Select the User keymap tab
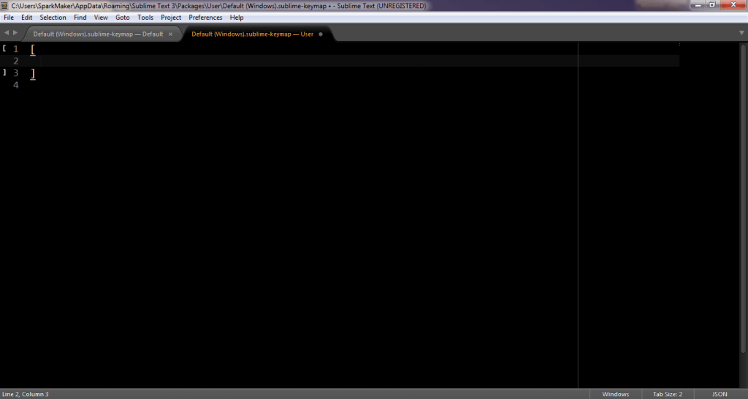 [x=252, y=34]
